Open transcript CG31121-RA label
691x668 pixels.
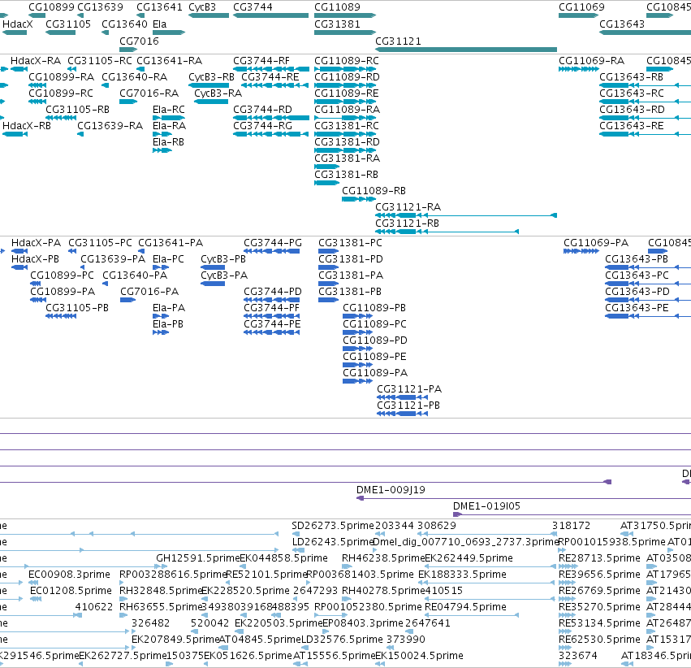coord(408,206)
